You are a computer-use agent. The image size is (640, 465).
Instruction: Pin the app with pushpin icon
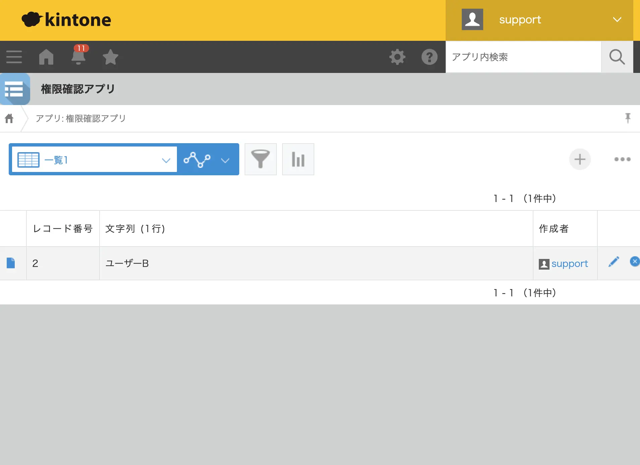(x=628, y=118)
